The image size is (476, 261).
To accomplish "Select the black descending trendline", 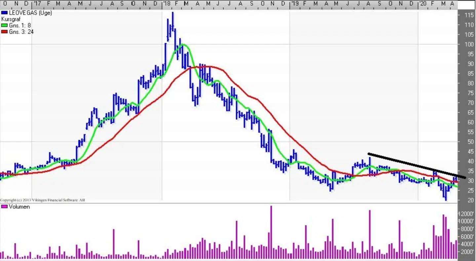I will pos(416,166).
